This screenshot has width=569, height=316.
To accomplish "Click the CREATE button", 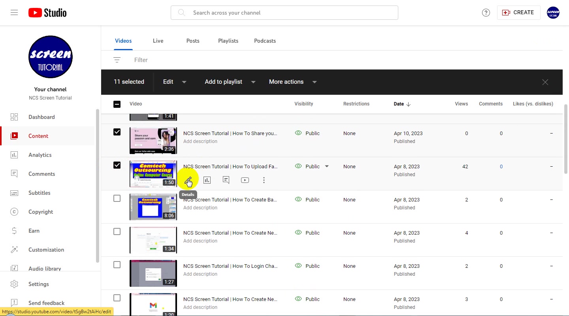I will click(x=518, y=13).
